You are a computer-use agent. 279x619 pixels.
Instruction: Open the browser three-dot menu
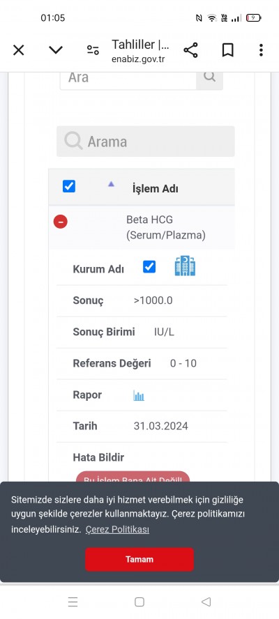[x=261, y=50]
